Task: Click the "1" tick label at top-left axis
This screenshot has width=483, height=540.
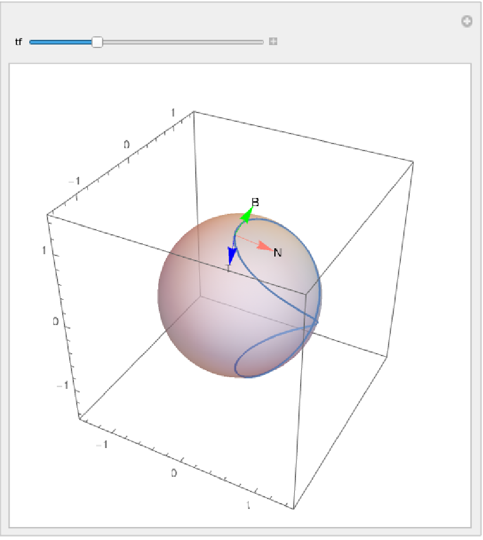Action: [174, 112]
